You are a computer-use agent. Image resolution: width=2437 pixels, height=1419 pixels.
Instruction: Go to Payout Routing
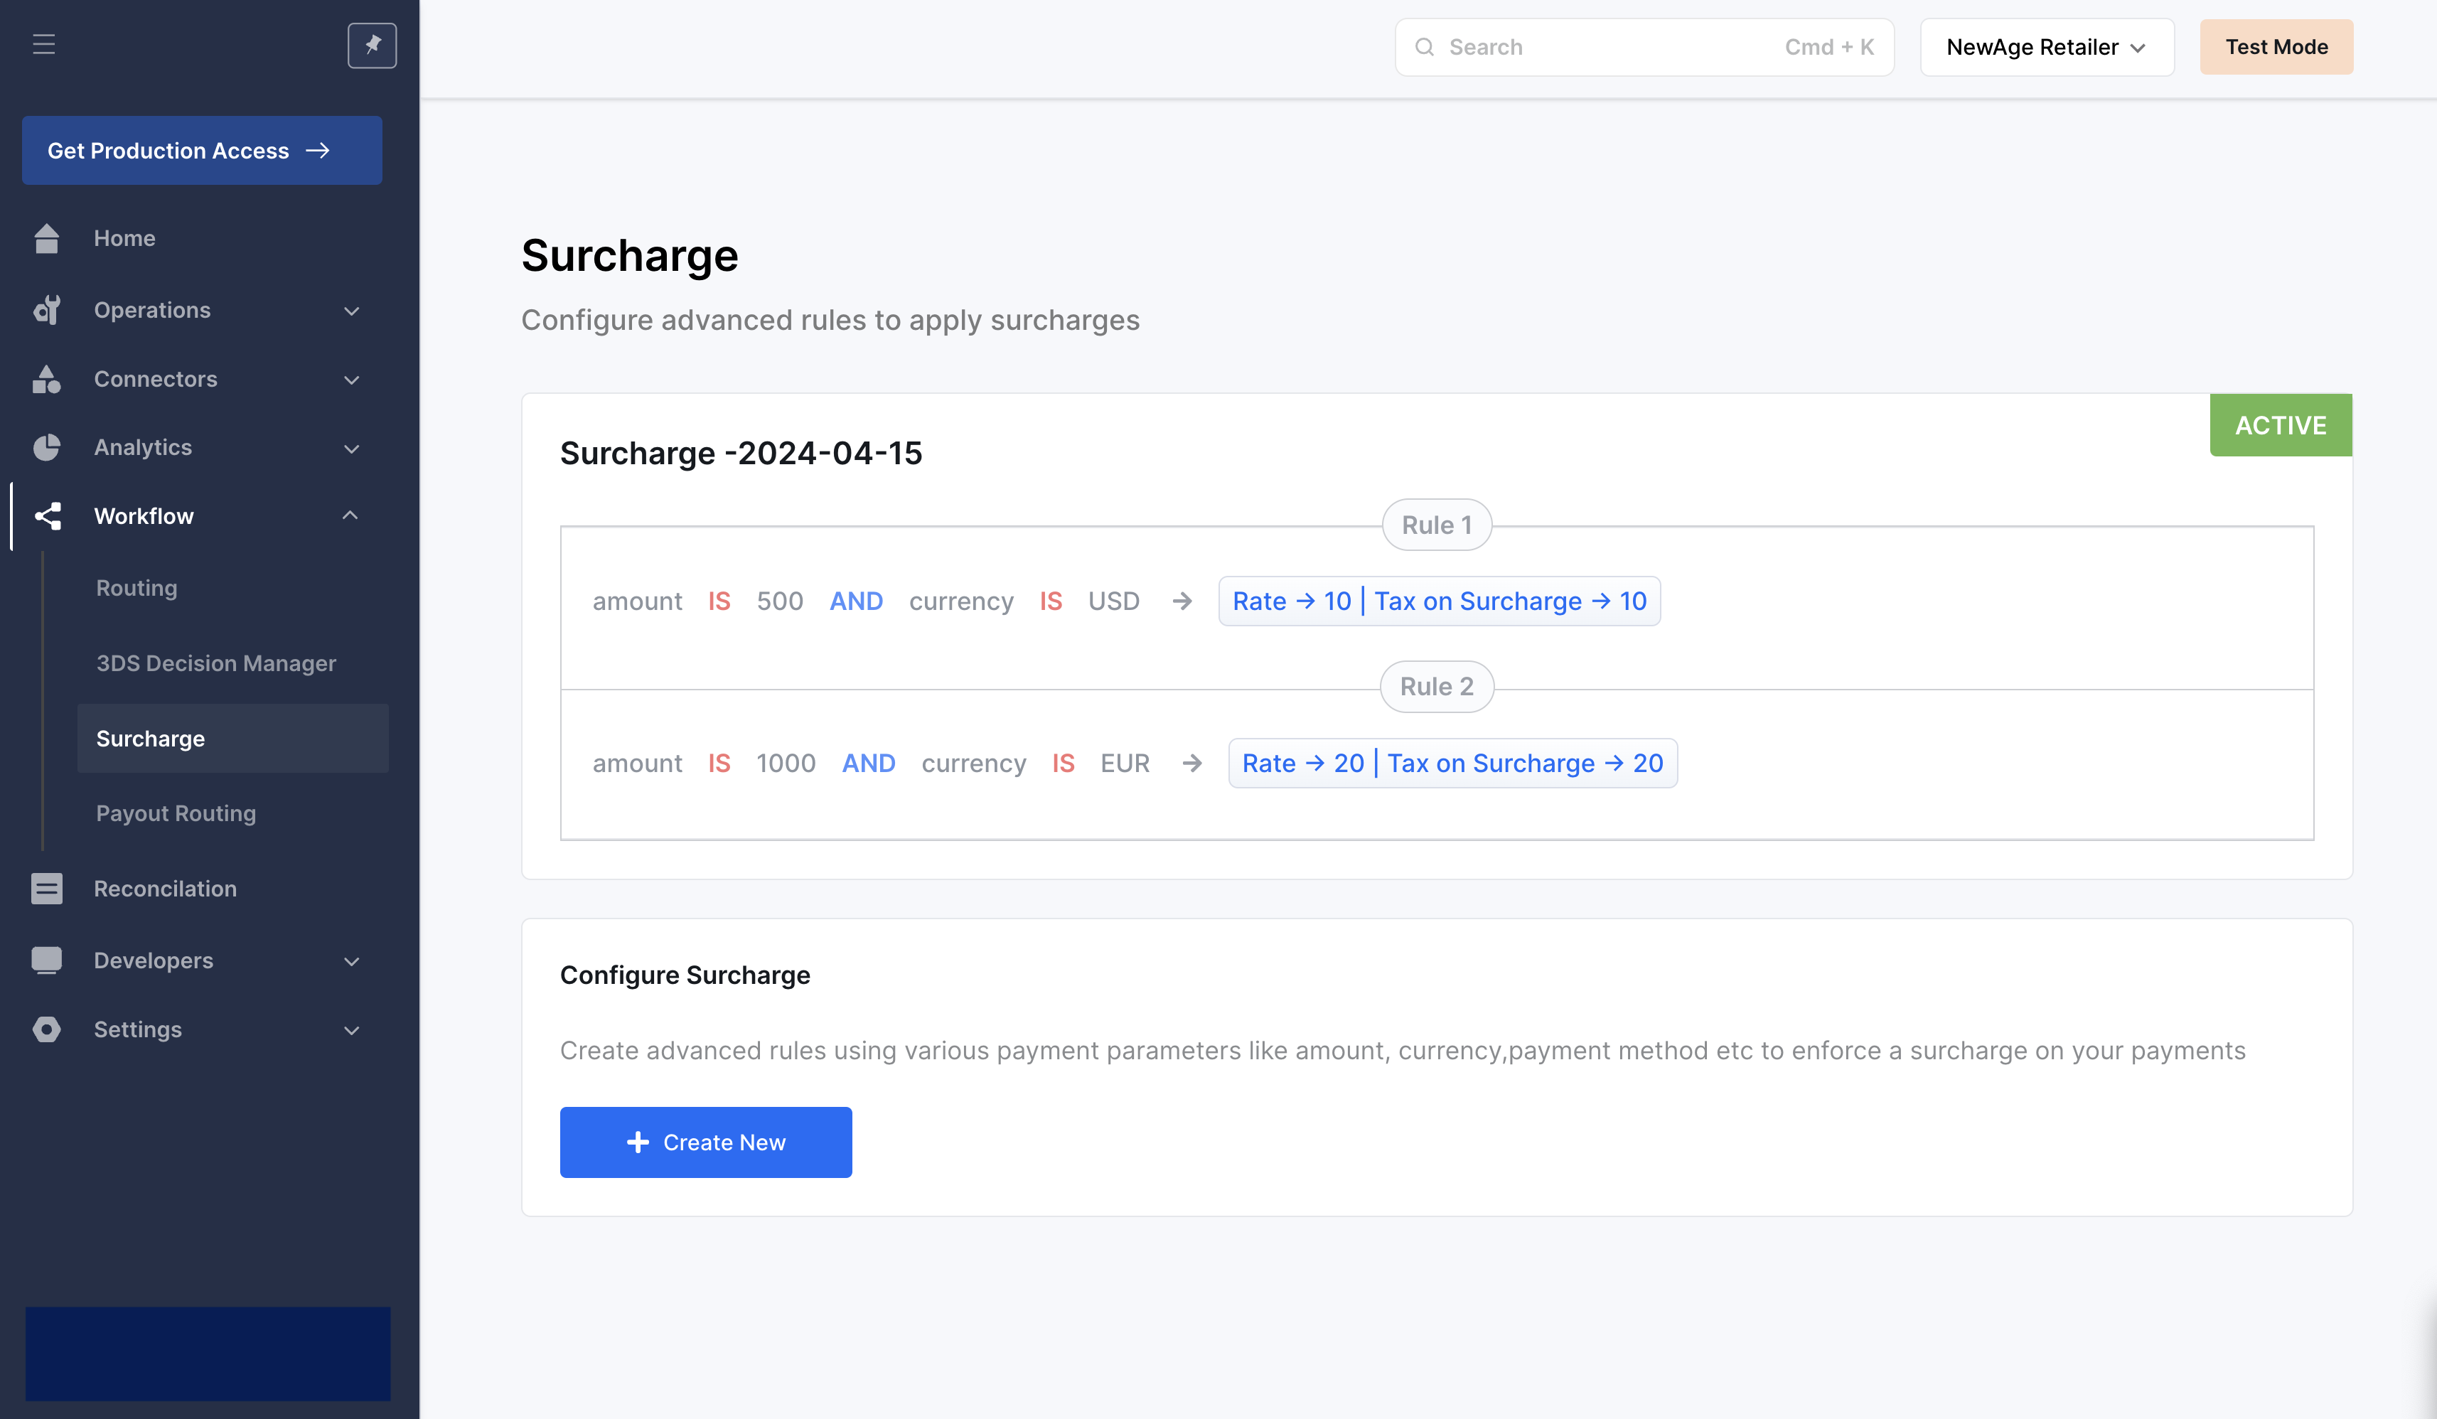pyautogui.click(x=176, y=813)
